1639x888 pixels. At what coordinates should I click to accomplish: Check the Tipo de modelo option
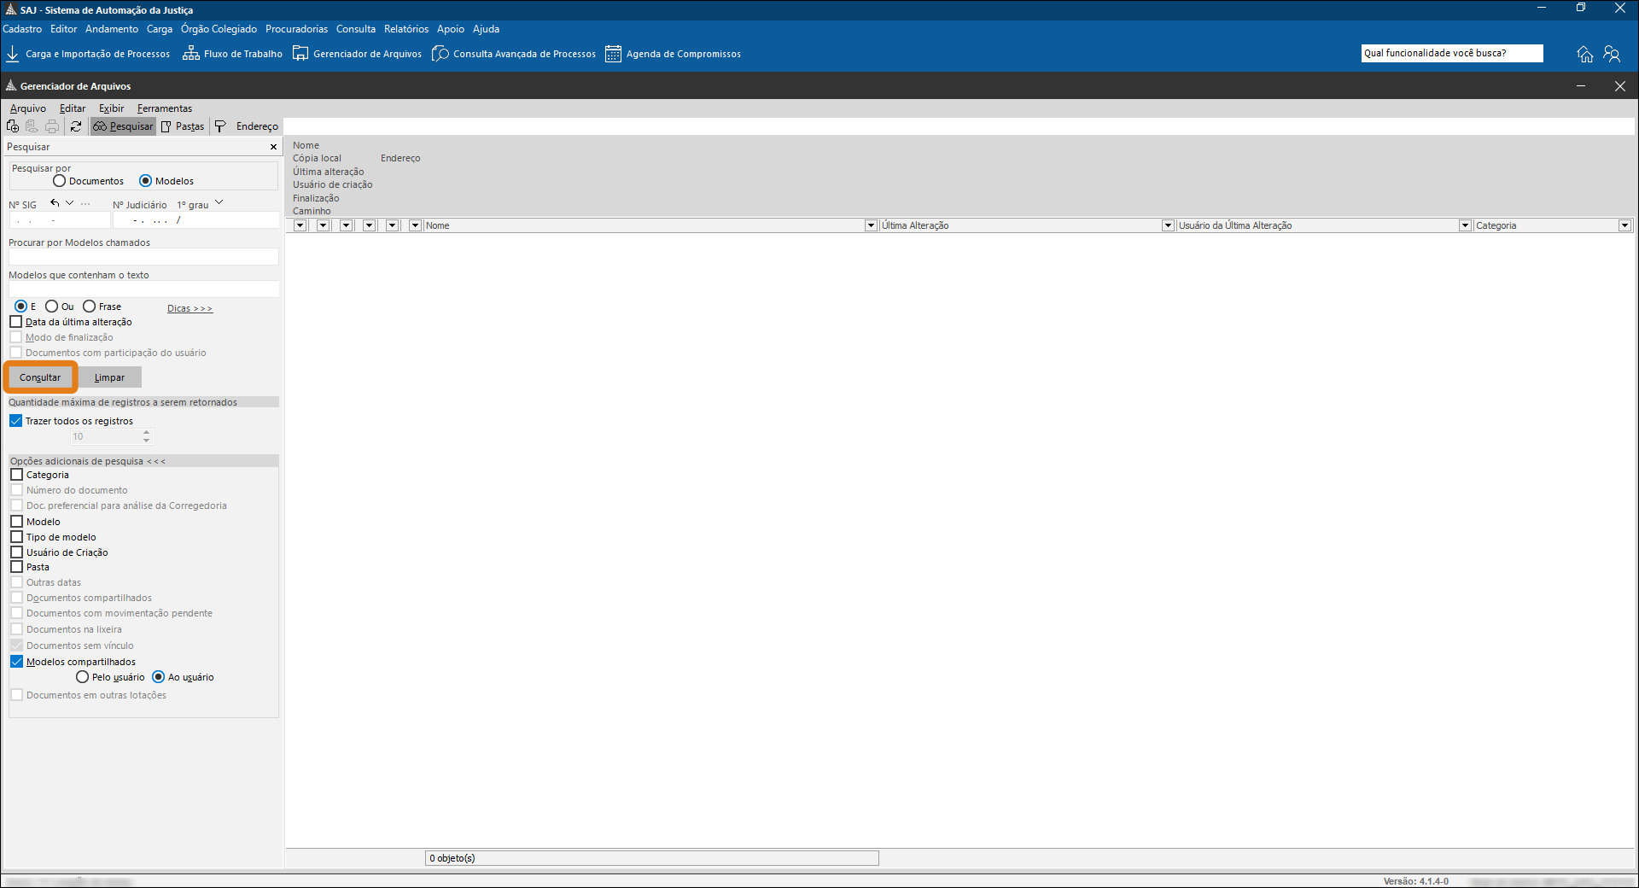pos(17,537)
